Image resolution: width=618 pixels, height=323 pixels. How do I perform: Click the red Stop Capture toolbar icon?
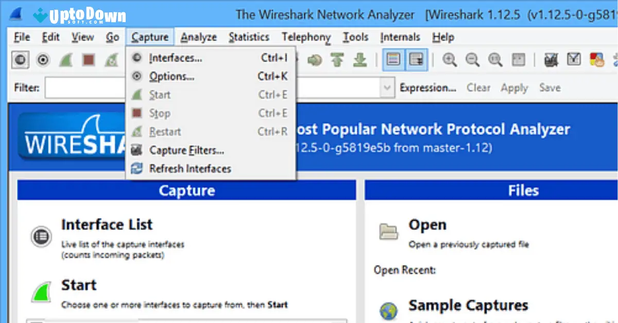(x=89, y=60)
